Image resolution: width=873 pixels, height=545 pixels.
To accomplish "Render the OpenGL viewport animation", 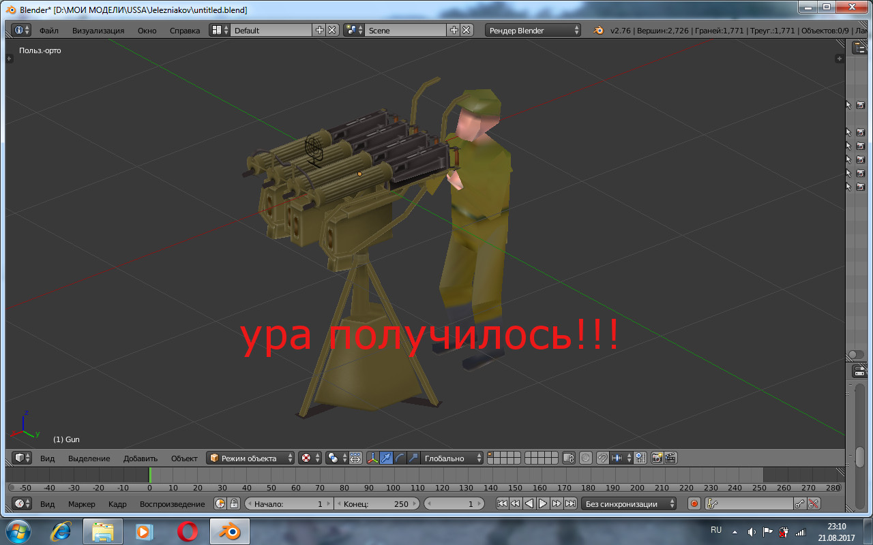I will 670,458.
